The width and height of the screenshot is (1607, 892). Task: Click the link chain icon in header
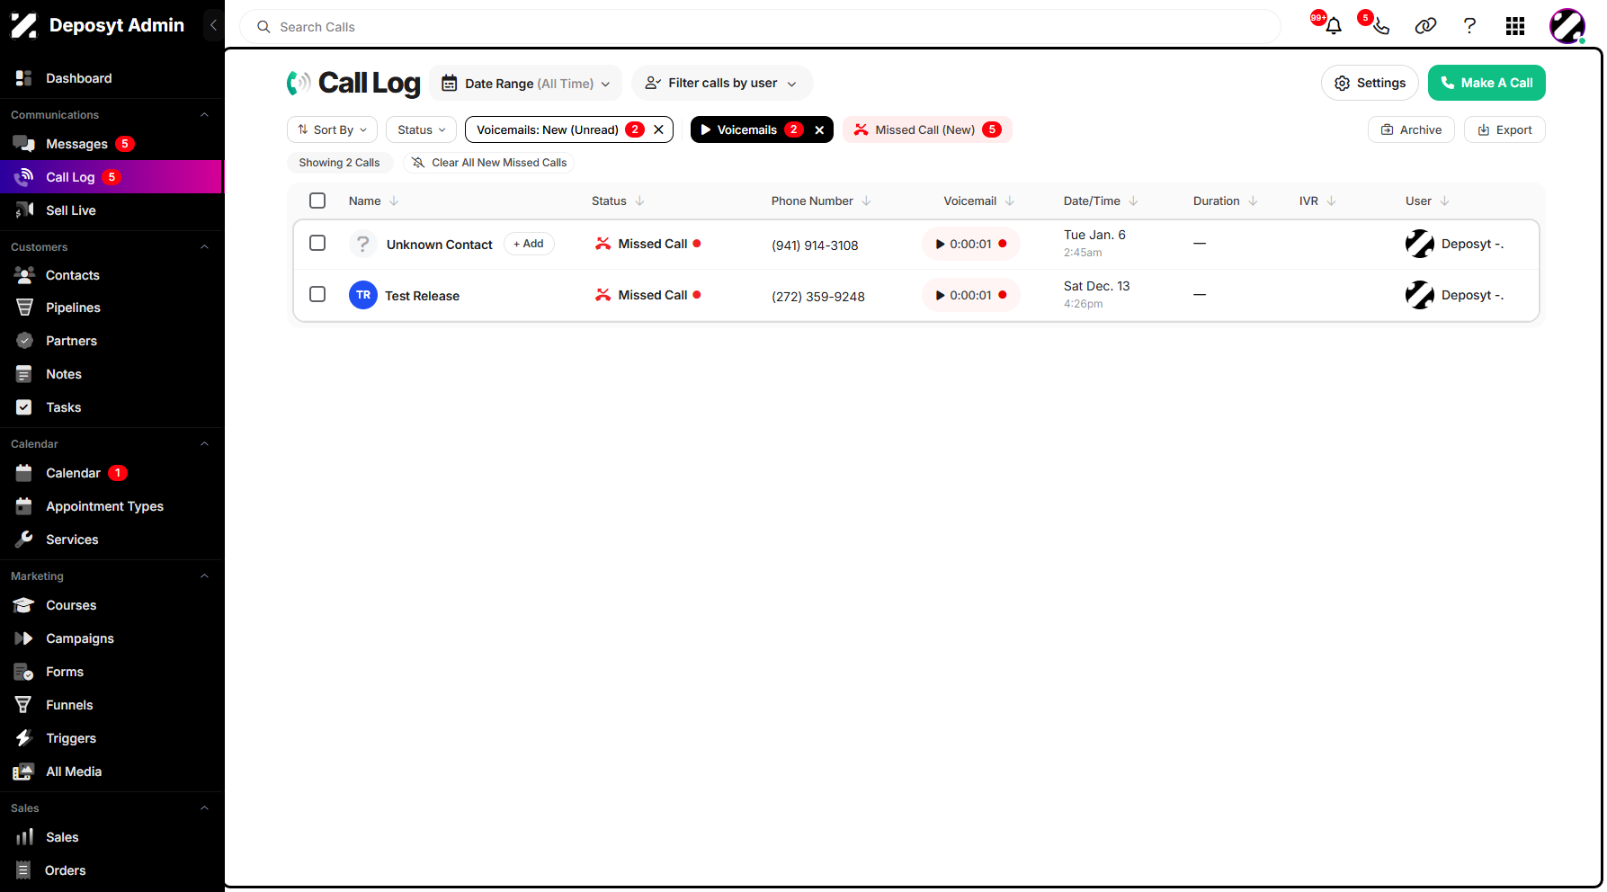click(x=1425, y=26)
